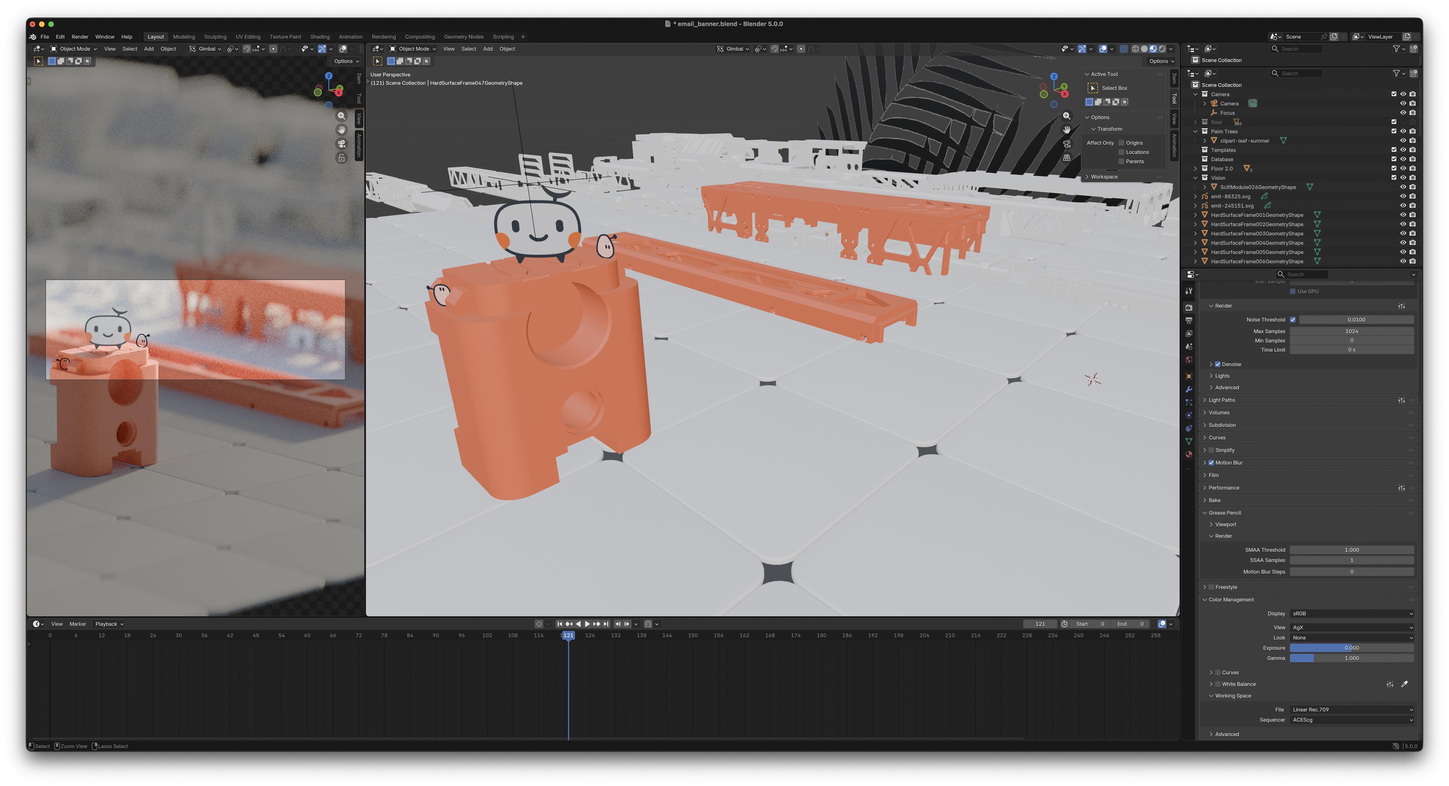Jump to the timeline end frame
This screenshot has width=1449, height=786.
tap(606, 624)
